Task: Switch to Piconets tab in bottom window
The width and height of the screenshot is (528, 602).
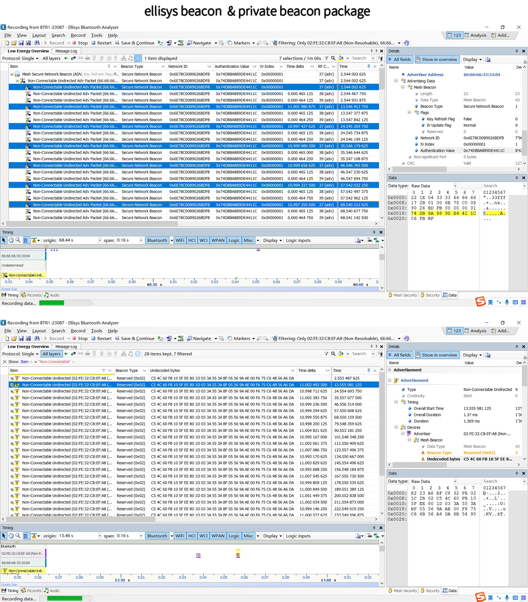Action: (31, 591)
